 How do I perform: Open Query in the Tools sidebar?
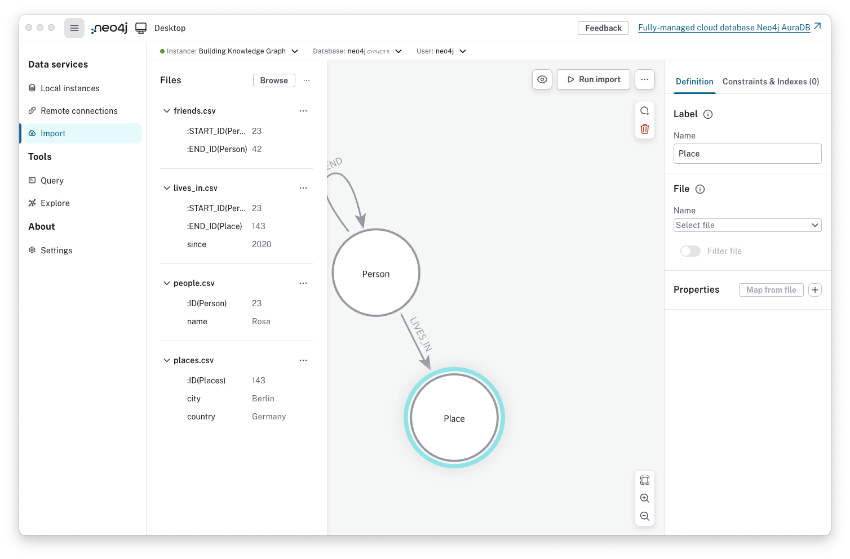[x=52, y=181]
